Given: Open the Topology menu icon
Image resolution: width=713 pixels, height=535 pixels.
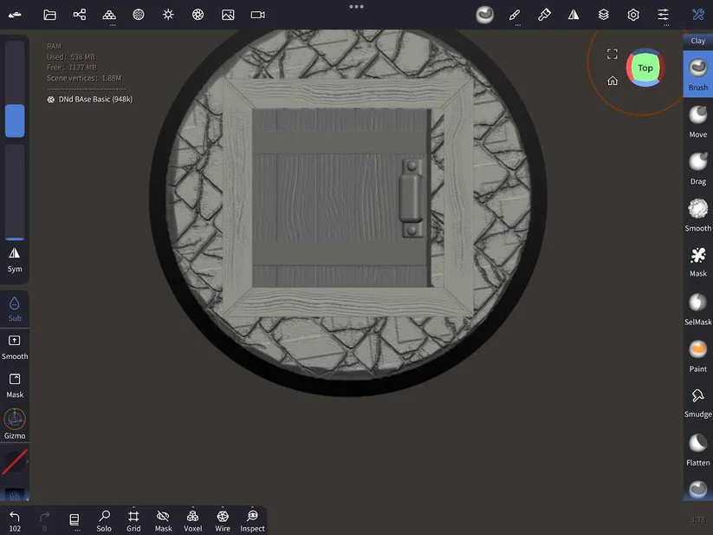Looking at the screenshot, I should tap(109, 15).
